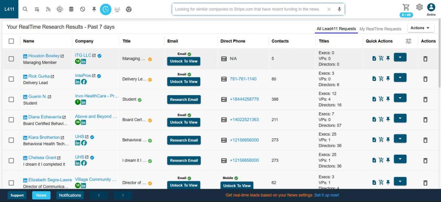This screenshot has width=441, height=202.
Task: Open the Chrome extension icon in toolbar
Action: (x=129, y=9)
